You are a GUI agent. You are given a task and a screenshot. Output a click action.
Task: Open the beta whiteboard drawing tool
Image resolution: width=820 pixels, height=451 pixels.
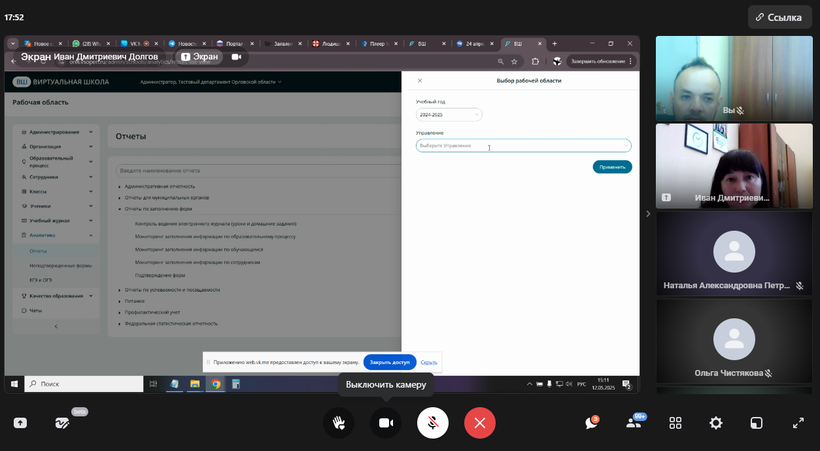[62, 423]
